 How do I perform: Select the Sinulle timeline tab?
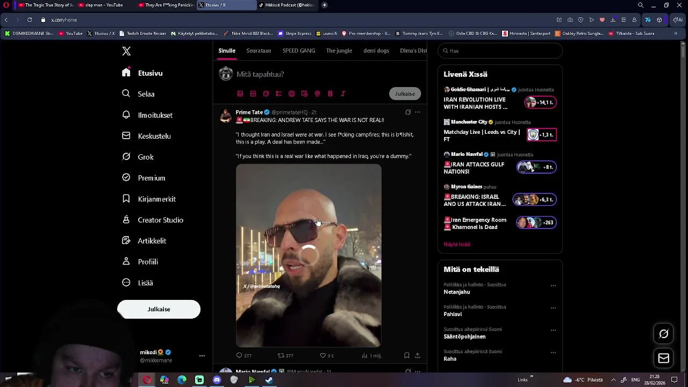(x=227, y=51)
